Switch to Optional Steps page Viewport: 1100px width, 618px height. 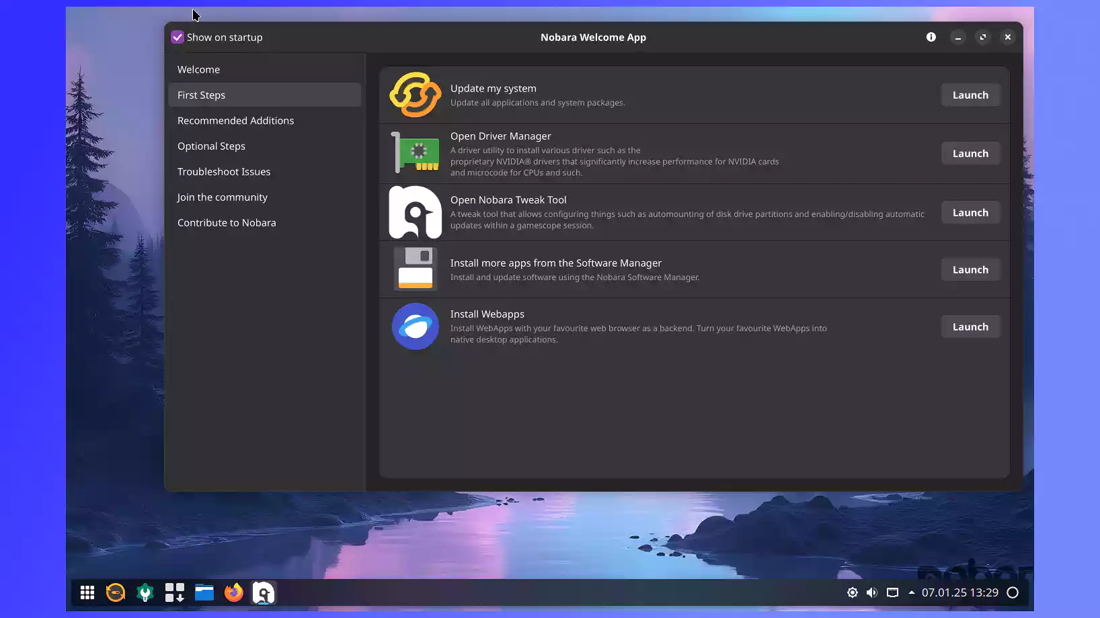265,146
